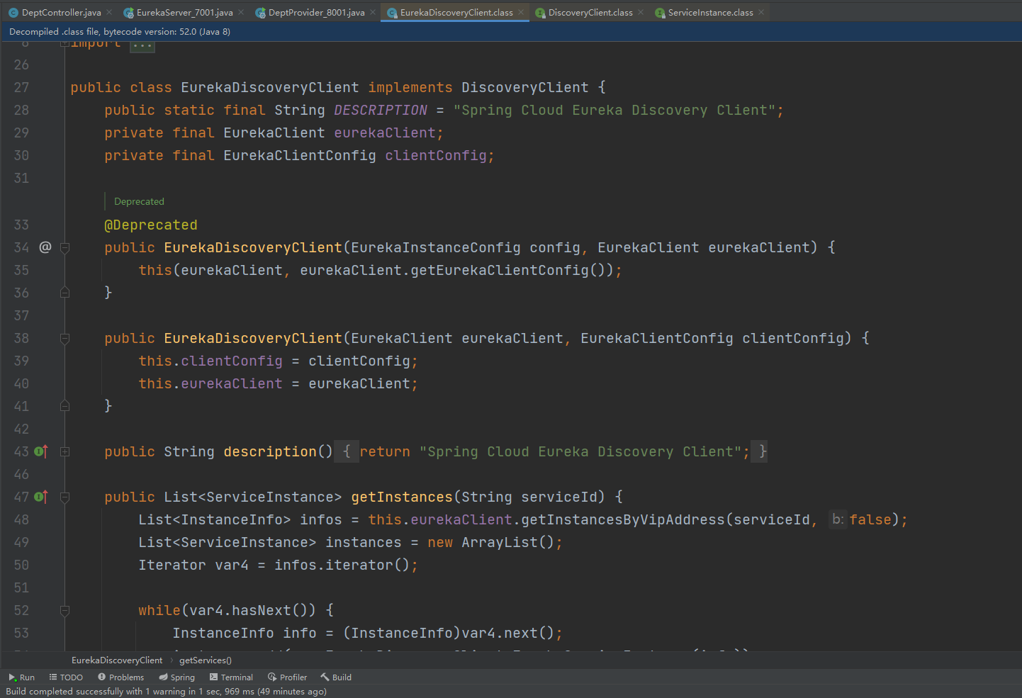This screenshot has width=1022, height=698.
Task: Collapse while loop fold at line 52
Action: tap(64, 610)
